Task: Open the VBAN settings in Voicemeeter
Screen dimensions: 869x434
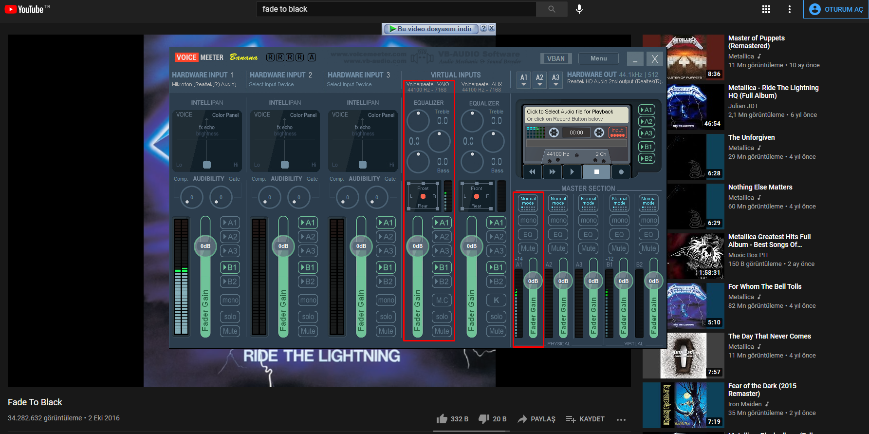Action: click(x=556, y=58)
